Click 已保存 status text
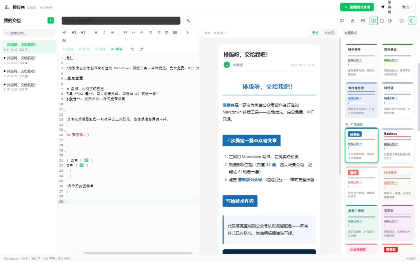The height and width of the screenshot is (262, 420). point(411,259)
